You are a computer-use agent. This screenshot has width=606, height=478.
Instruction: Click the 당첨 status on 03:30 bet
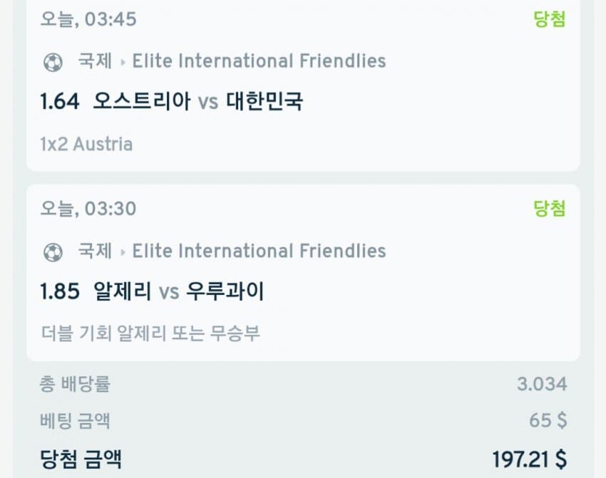pos(550,209)
